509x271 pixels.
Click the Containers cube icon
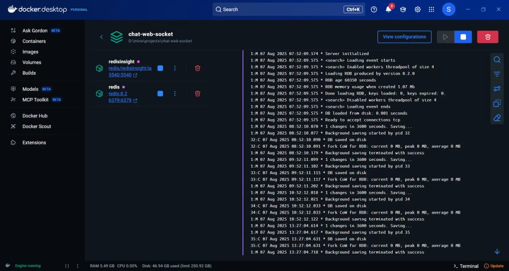click(13, 41)
